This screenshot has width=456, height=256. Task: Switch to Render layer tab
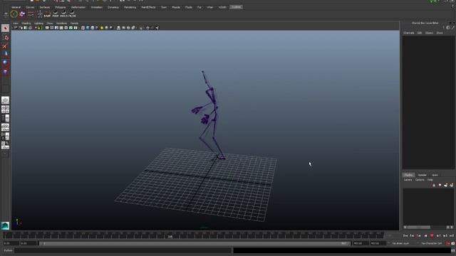(x=422, y=175)
